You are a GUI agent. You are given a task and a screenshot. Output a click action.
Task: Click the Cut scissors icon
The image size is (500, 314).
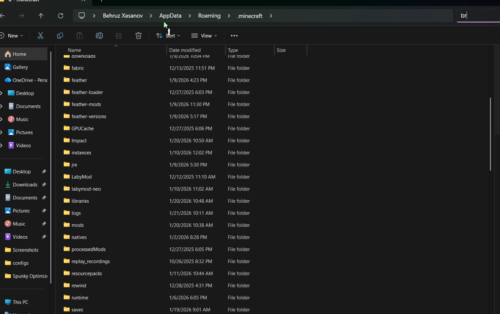[x=40, y=36]
